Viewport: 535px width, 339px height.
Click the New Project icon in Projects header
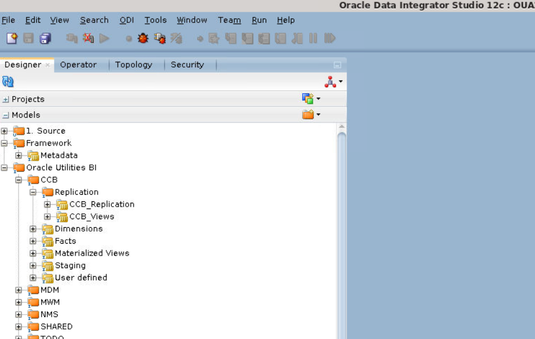click(308, 99)
